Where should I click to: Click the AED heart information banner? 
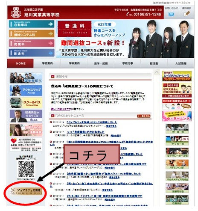(x=26, y=144)
